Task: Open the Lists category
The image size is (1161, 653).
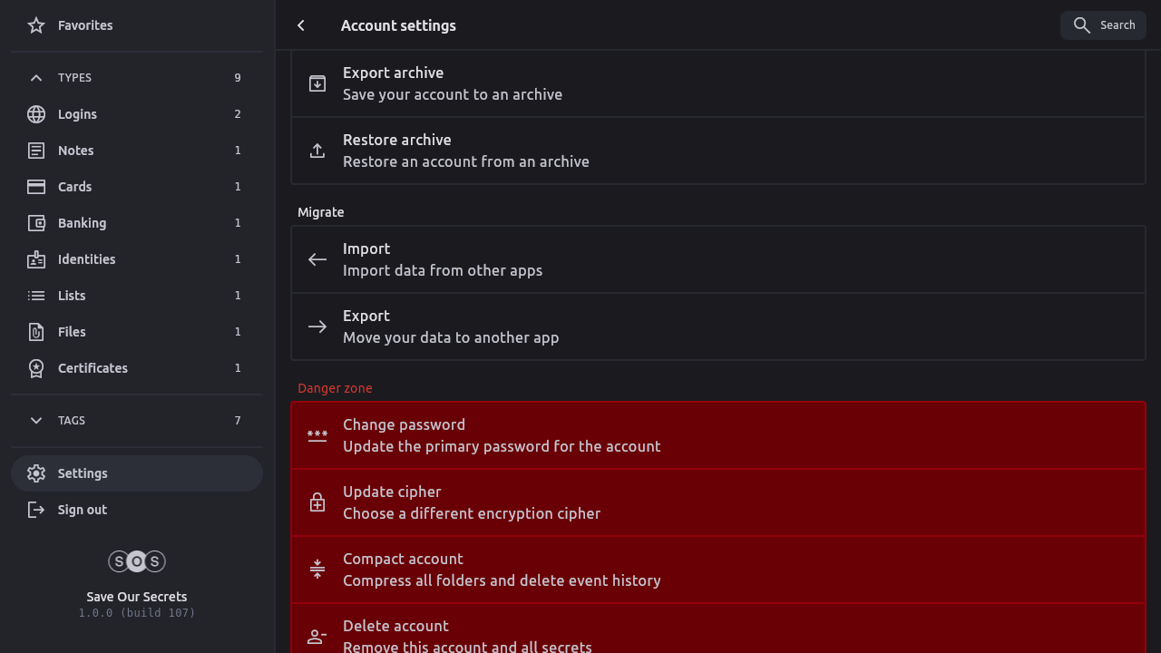Action: coord(72,296)
